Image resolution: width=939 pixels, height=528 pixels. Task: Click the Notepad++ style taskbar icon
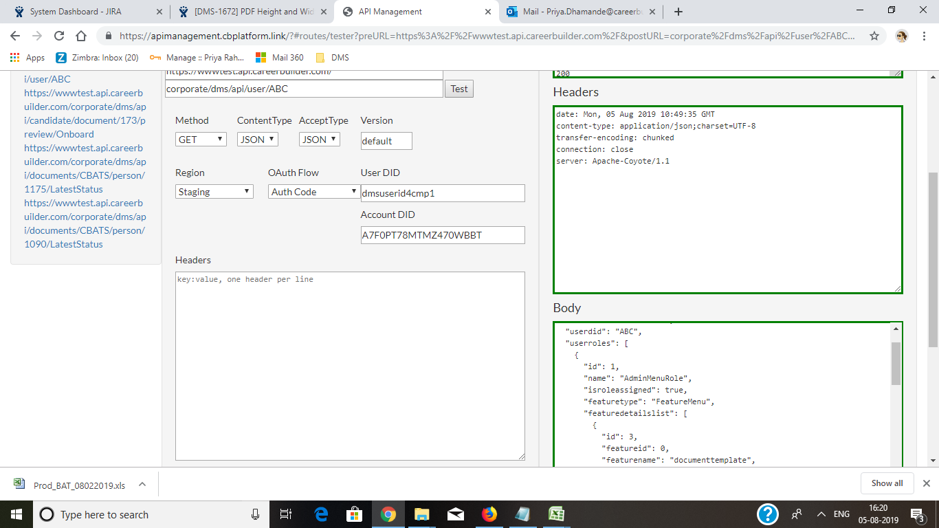(x=522, y=514)
